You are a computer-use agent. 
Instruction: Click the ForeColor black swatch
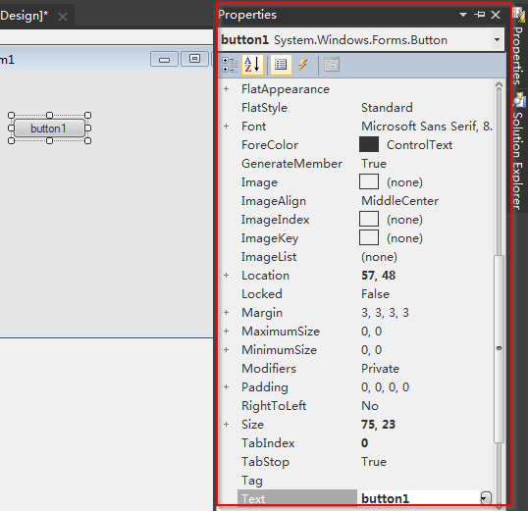click(369, 145)
